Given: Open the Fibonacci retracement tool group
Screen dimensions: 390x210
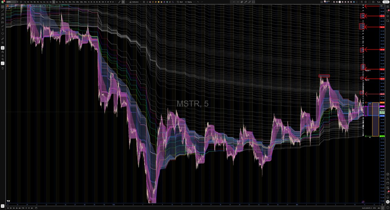Looking at the screenshot, I should tap(3, 14).
